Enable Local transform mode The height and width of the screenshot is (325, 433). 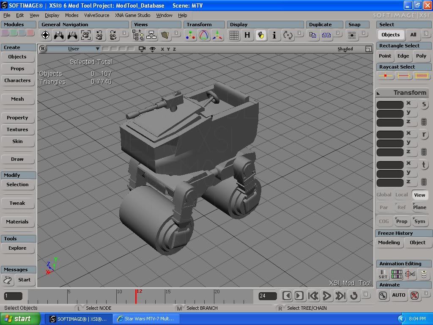click(x=402, y=195)
